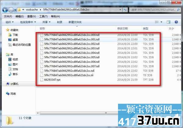This screenshot has height=128, width=183.
Task: Select the 图片 library
Action: coord(15,64)
